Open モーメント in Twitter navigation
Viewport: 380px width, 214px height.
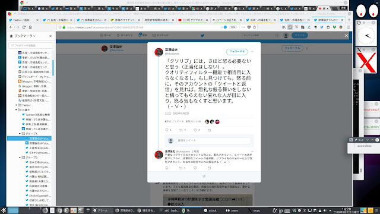tap(125, 36)
